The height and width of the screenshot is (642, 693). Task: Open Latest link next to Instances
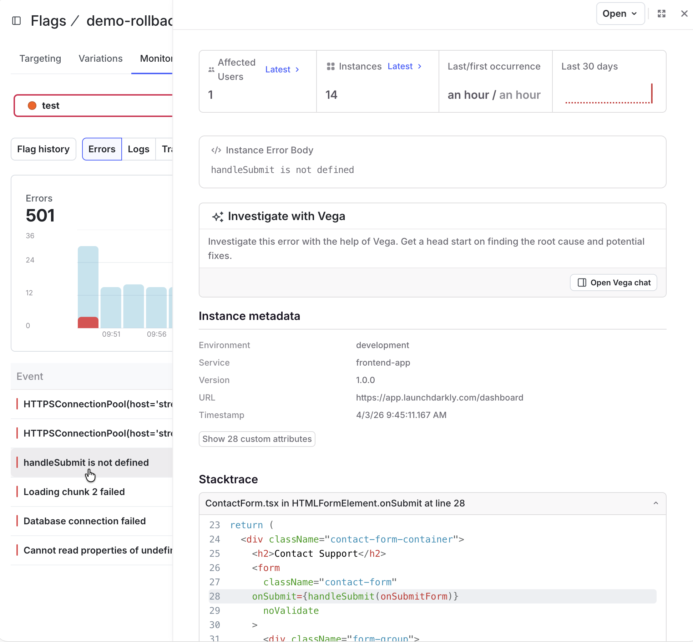pos(404,66)
